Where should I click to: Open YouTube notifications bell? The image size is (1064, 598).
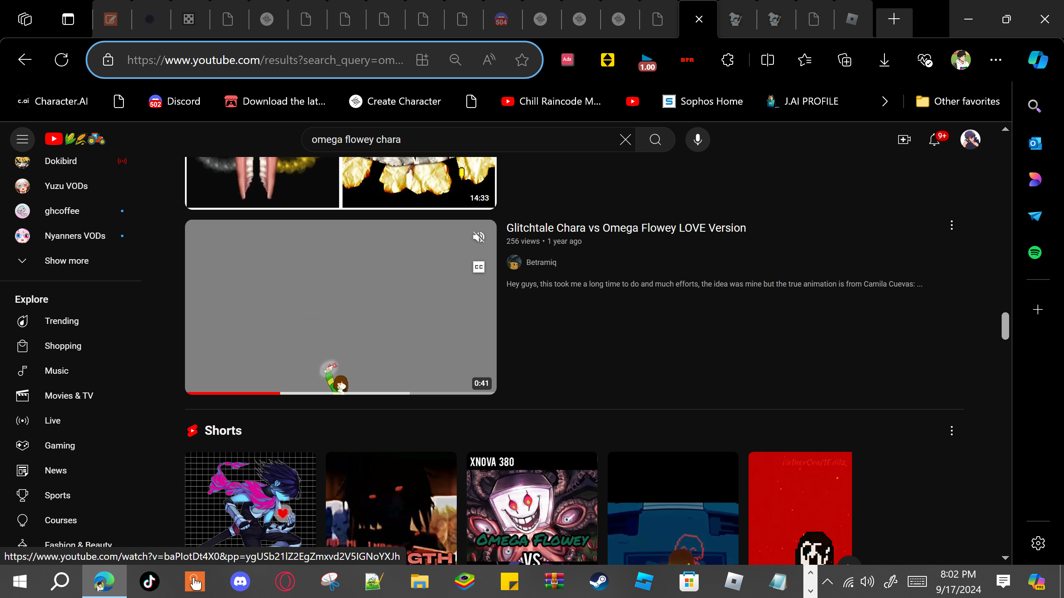[x=934, y=140]
